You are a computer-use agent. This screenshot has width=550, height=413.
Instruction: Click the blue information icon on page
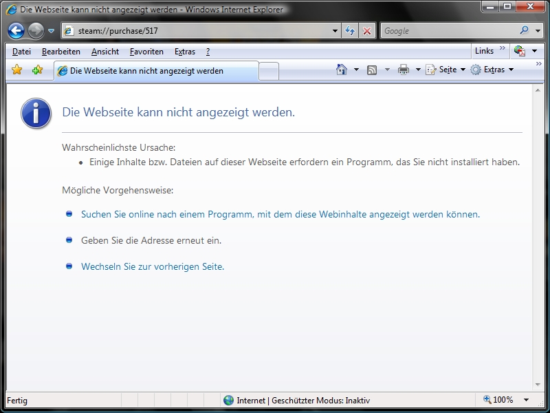click(x=36, y=114)
